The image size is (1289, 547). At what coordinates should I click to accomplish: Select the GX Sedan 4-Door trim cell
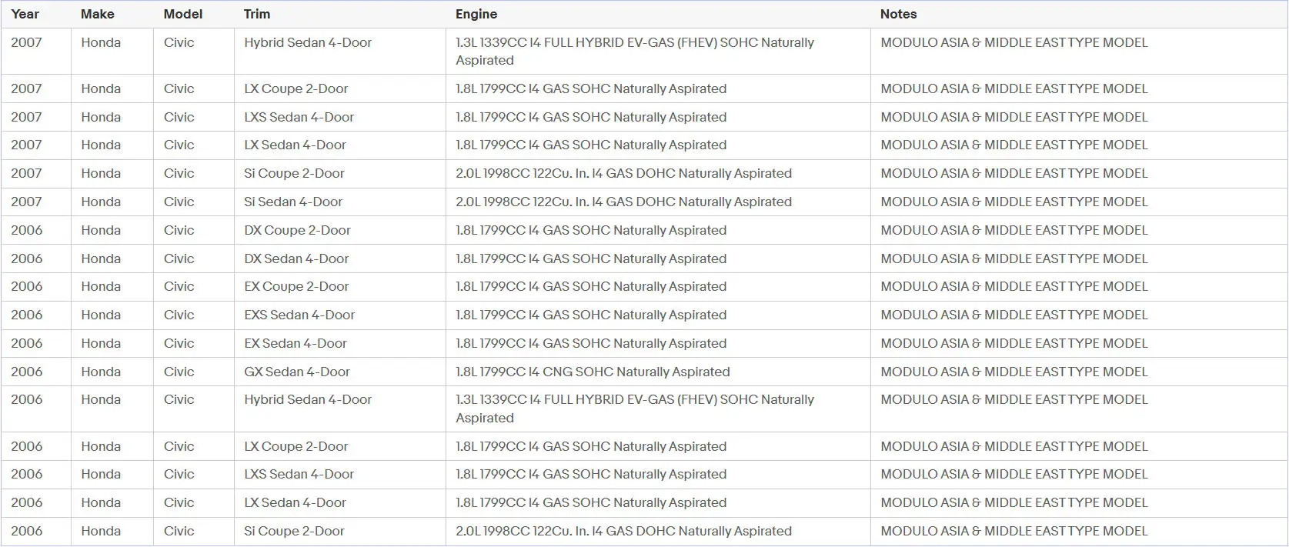[x=297, y=372]
